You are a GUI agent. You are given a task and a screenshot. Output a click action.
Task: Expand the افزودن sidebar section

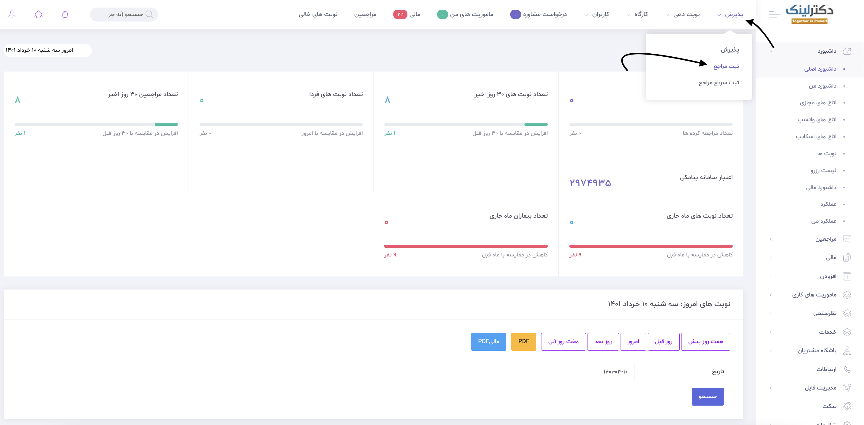click(x=771, y=276)
